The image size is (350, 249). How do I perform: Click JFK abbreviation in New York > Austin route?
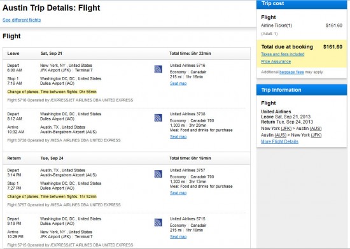pyautogui.click(x=286, y=129)
